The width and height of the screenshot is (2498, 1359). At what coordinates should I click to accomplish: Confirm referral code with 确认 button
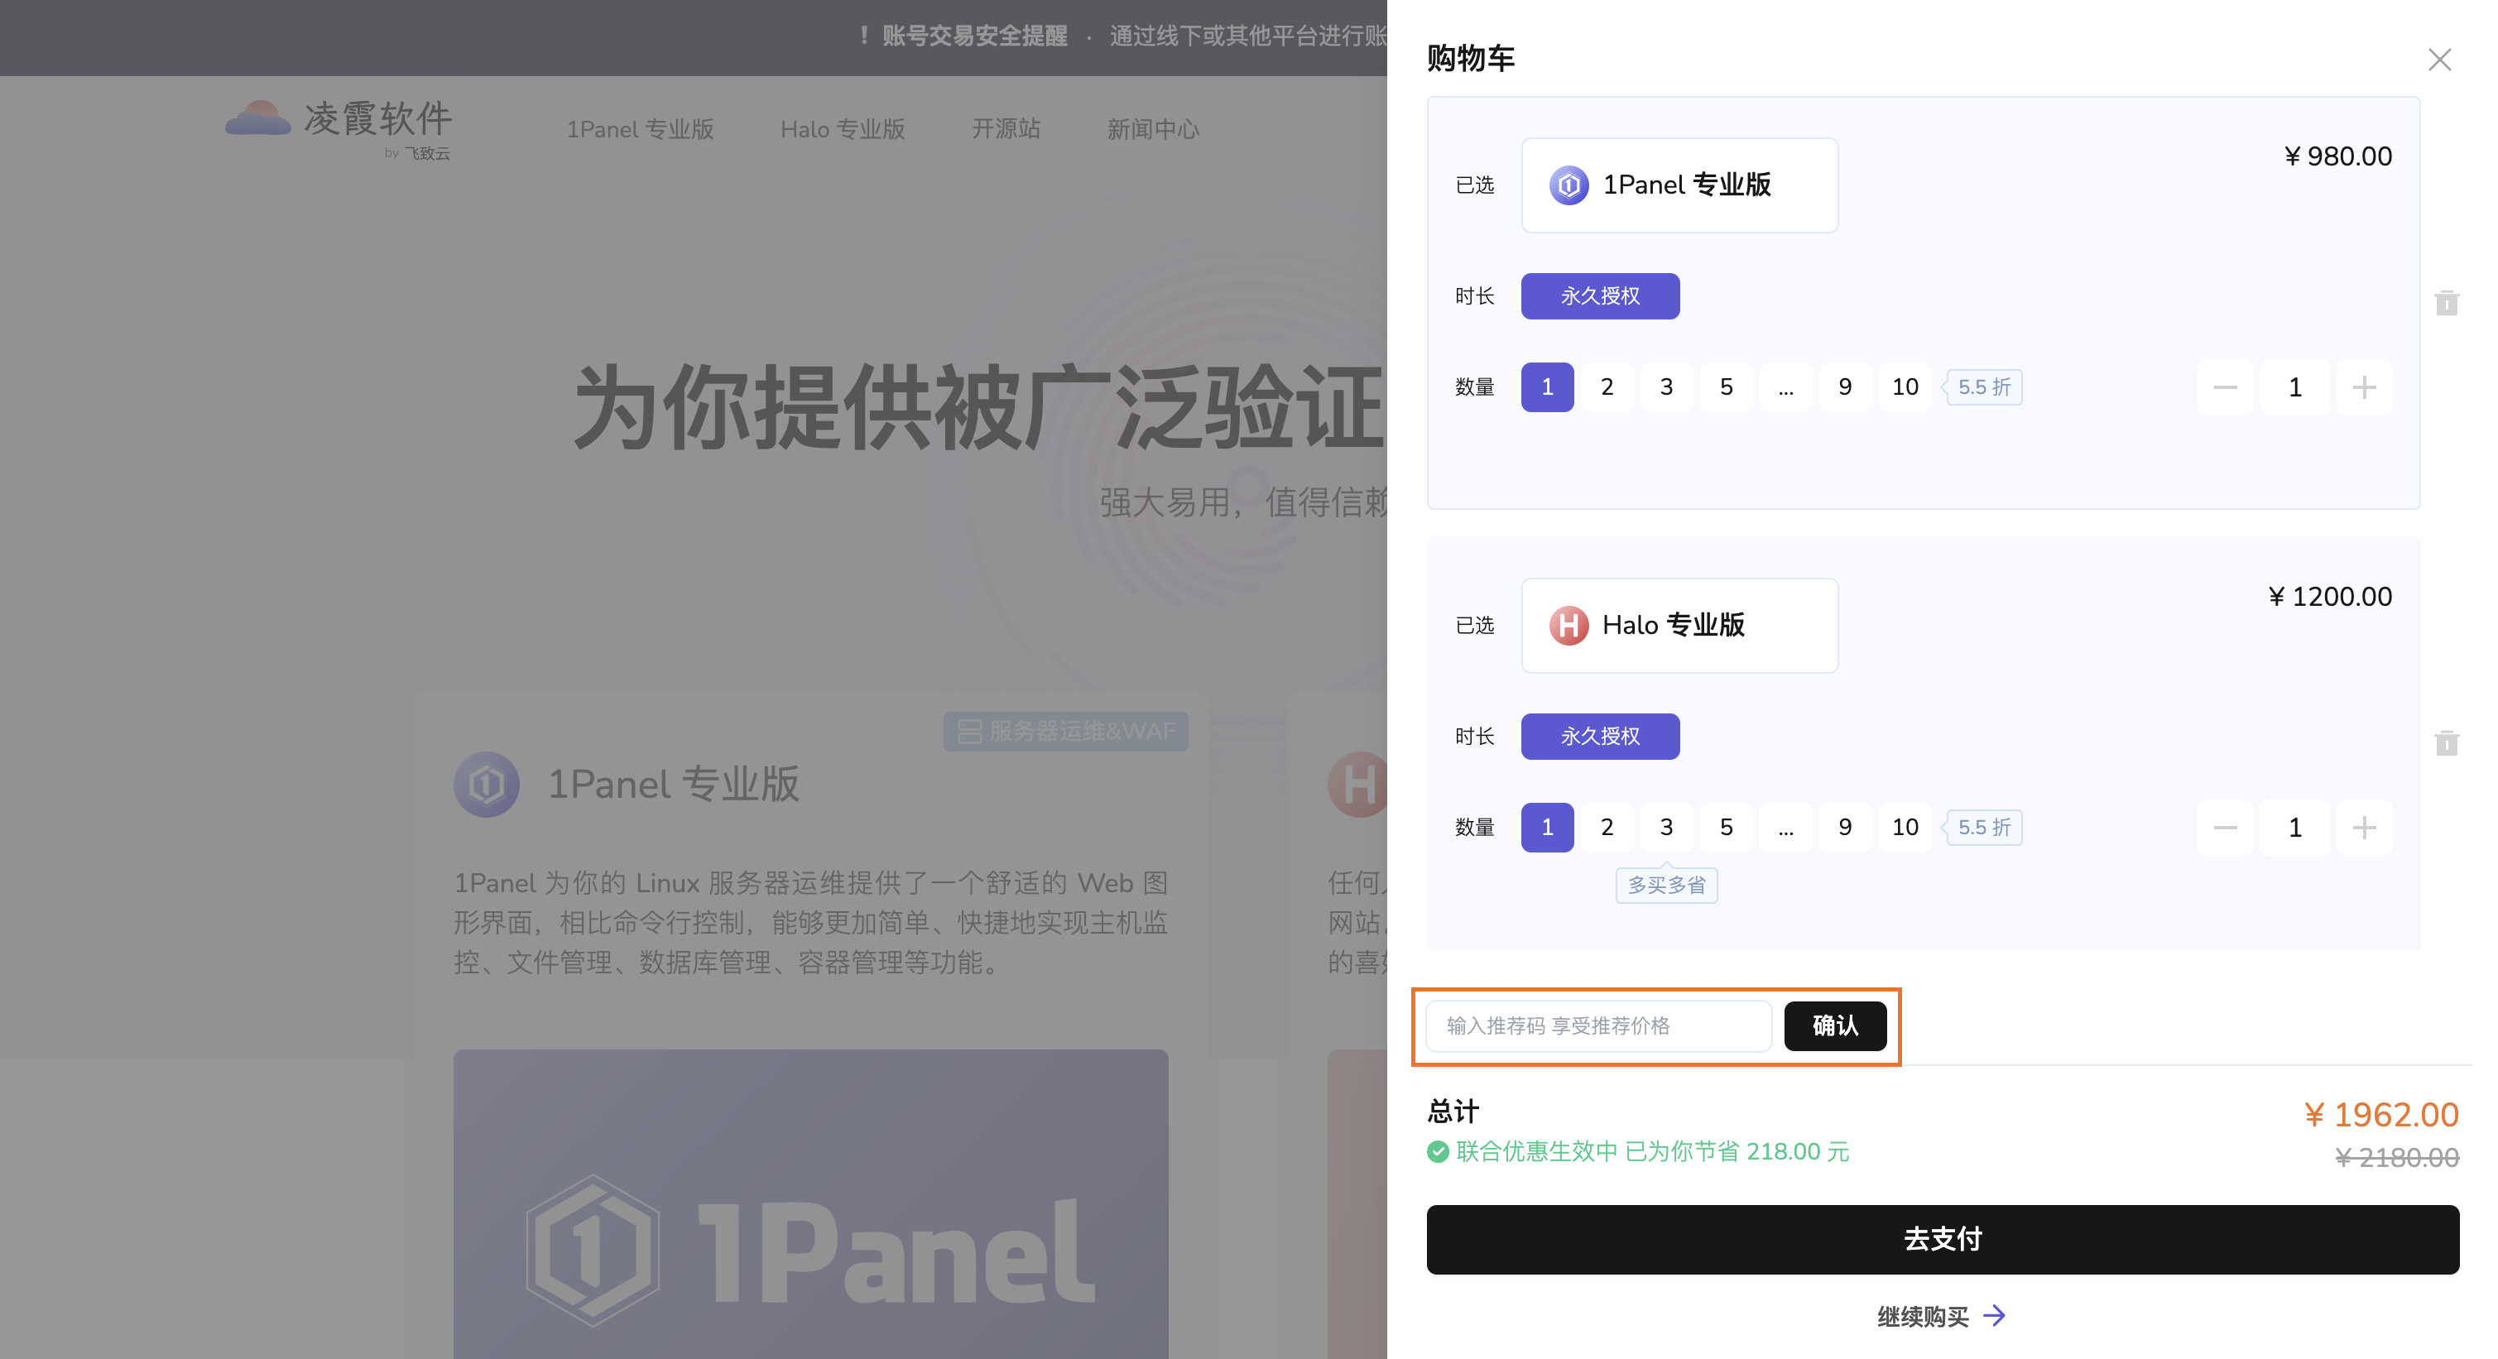pos(1835,1025)
